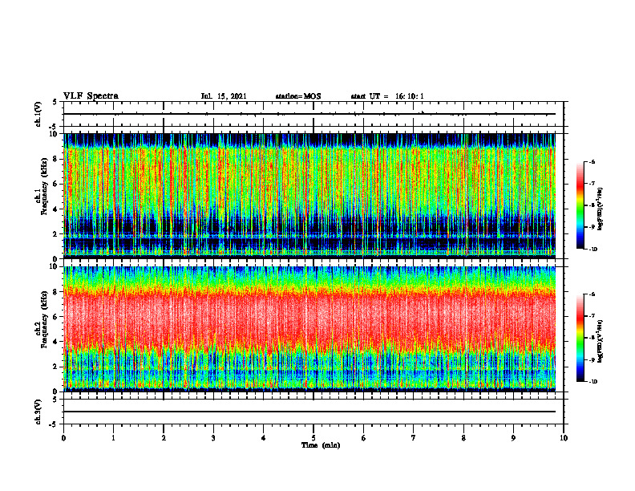Screen dimensions: 635x491
Task: Click time axis tick label "1"
Action: click(113, 438)
